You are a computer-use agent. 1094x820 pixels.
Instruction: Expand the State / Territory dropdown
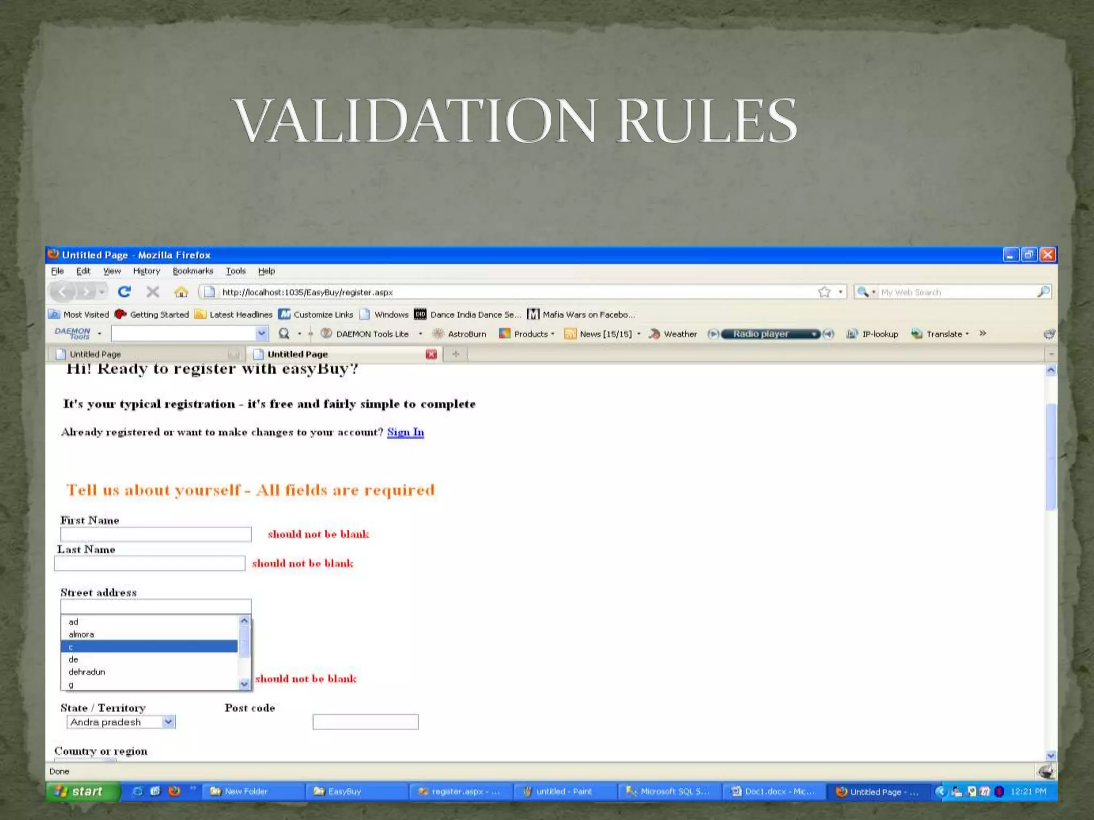(x=168, y=722)
